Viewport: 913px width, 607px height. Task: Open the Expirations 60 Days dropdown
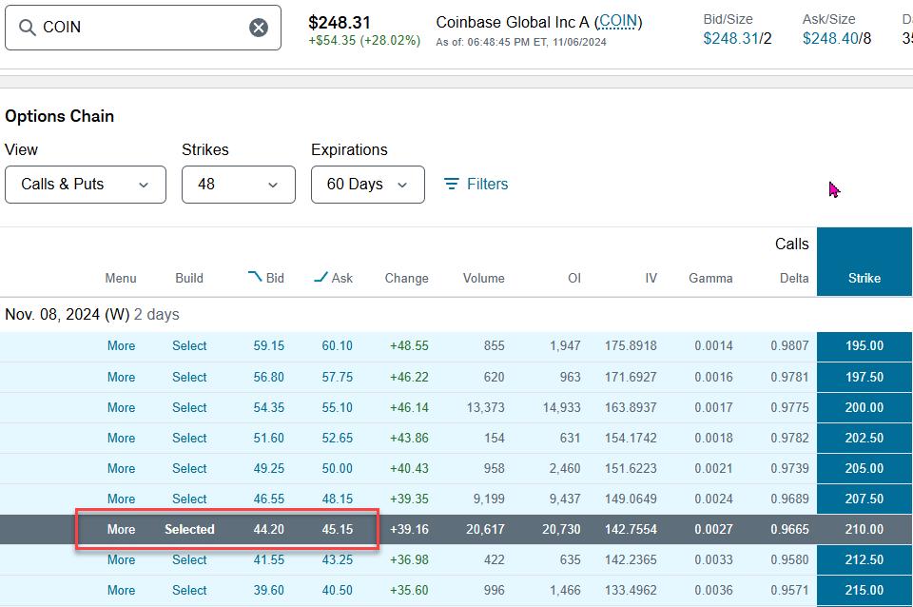point(367,185)
